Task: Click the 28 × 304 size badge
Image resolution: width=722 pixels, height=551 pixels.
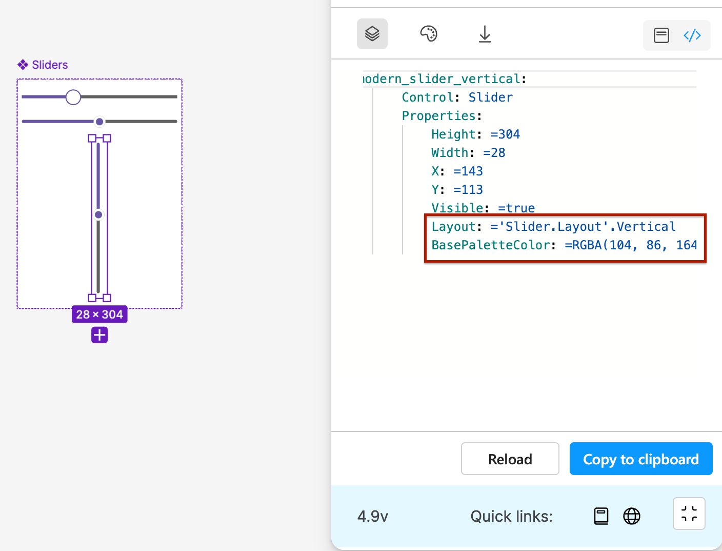Action: tap(99, 314)
